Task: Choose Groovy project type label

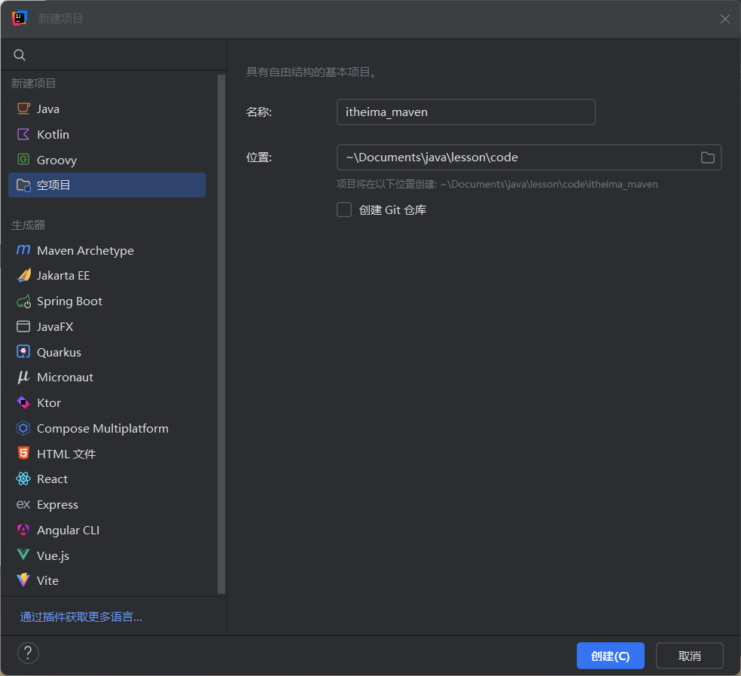Action: click(56, 161)
